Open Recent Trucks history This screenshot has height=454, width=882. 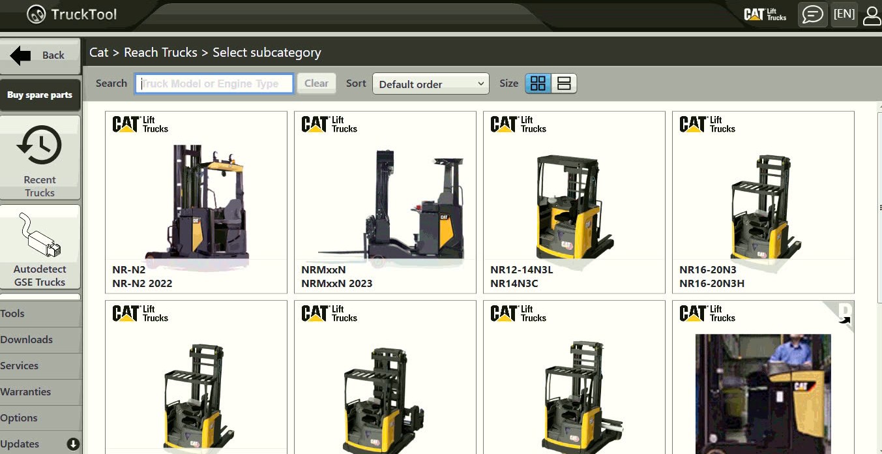(40, 158)
